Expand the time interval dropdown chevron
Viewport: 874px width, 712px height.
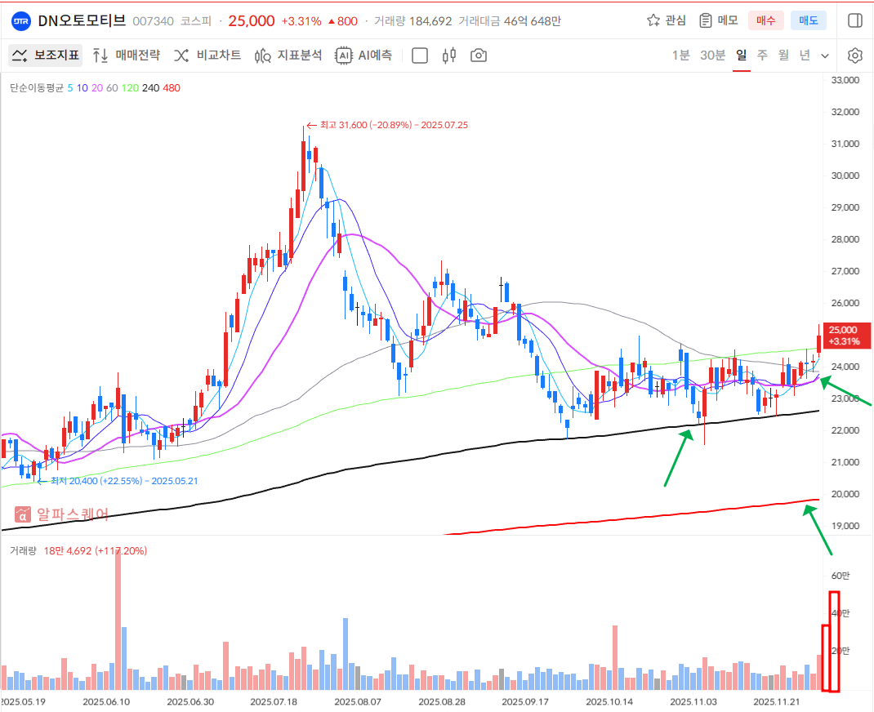tap(825, 56)
